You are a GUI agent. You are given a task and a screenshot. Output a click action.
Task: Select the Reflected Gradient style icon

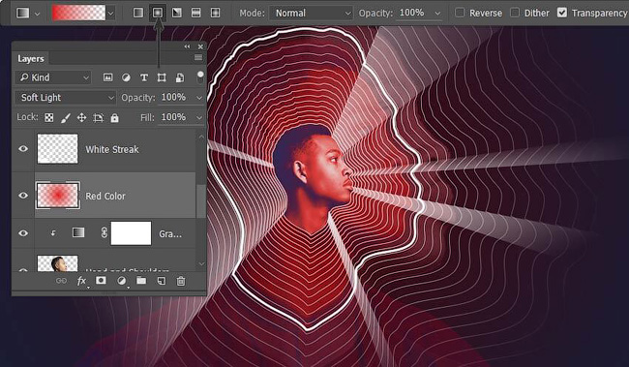click(195, 13)
